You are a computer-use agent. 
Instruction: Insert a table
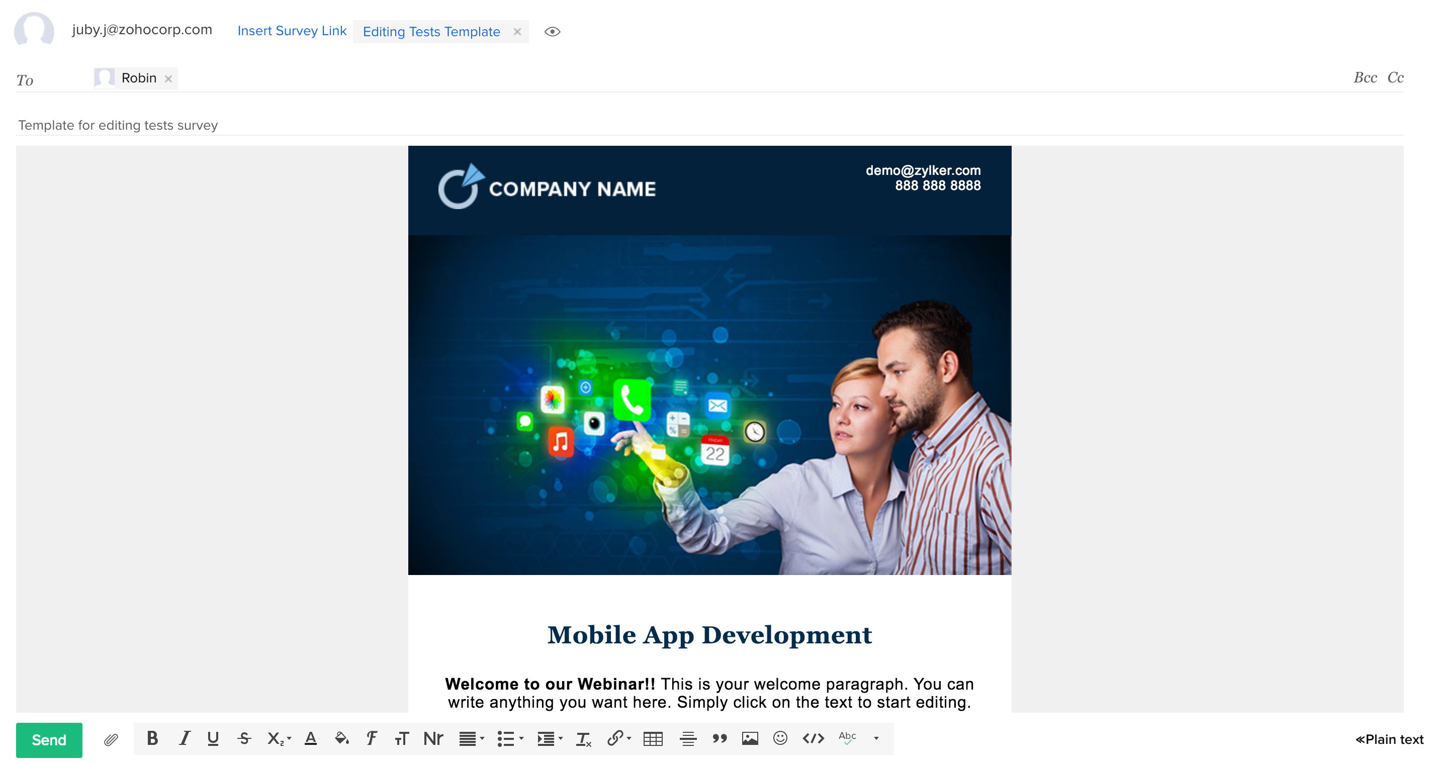pyautogui.click(x=653, y=738)
